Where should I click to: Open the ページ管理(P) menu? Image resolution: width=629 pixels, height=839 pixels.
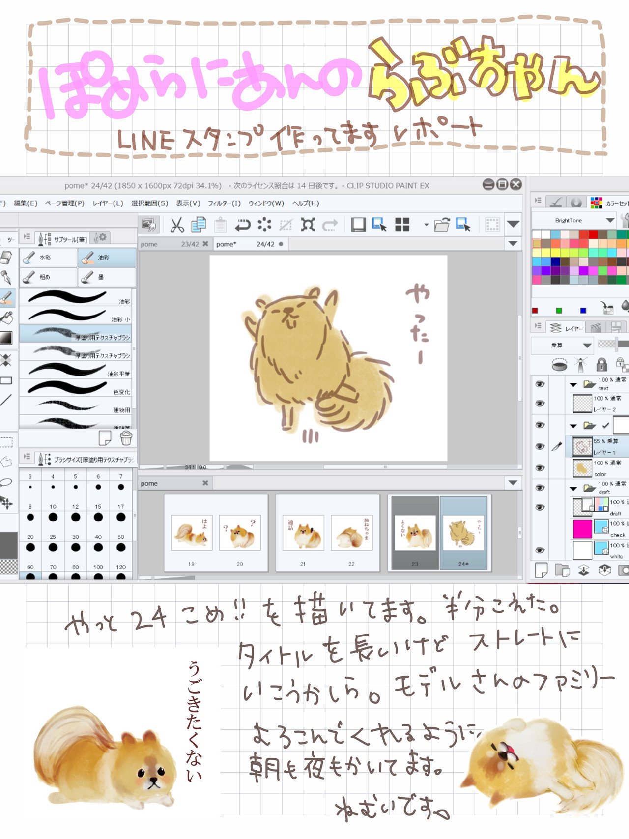pos(64,203)
